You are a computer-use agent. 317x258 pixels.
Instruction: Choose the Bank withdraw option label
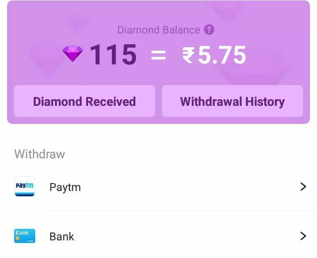coord(62,236)
